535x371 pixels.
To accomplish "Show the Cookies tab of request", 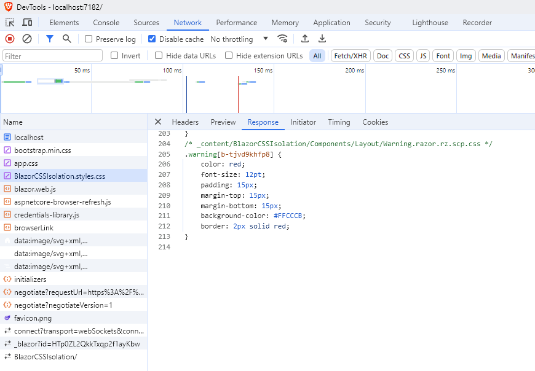I will pos(375,122).
